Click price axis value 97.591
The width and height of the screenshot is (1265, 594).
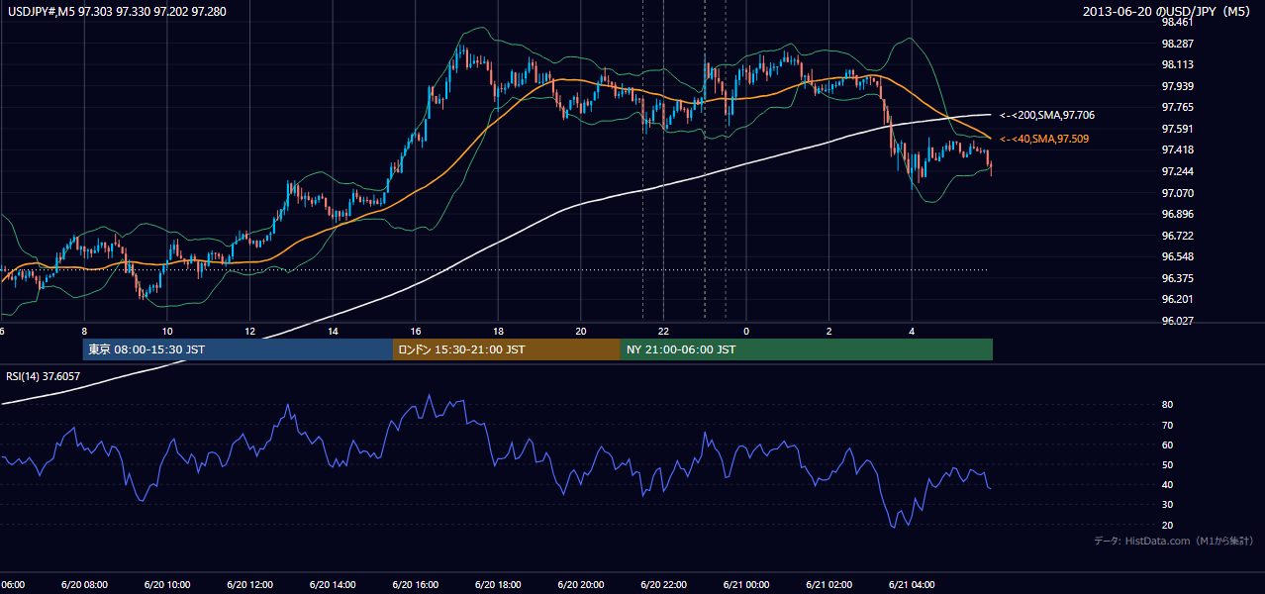click(x=1177, y=129)
